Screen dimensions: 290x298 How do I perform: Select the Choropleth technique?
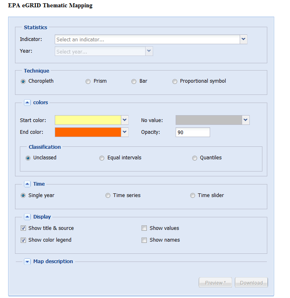23,81
